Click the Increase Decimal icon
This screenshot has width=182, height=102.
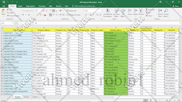(x=97, y=15)
